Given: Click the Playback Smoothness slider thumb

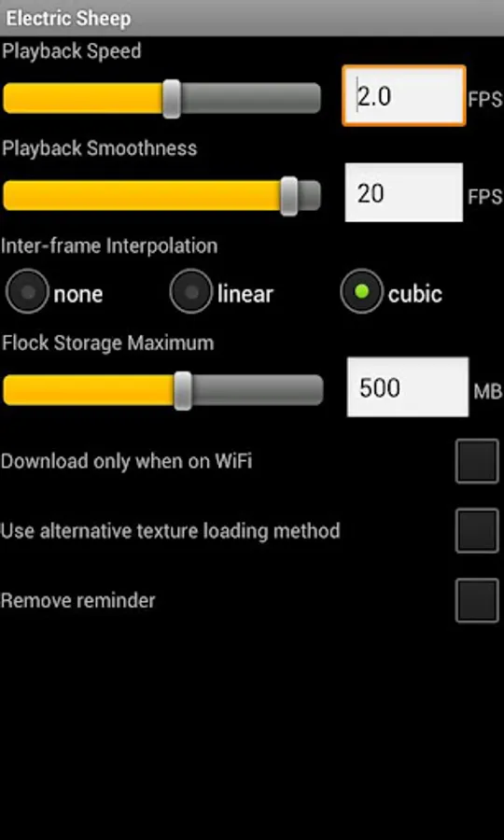Looking at the screenshot, I should click(x=289, y=196).
